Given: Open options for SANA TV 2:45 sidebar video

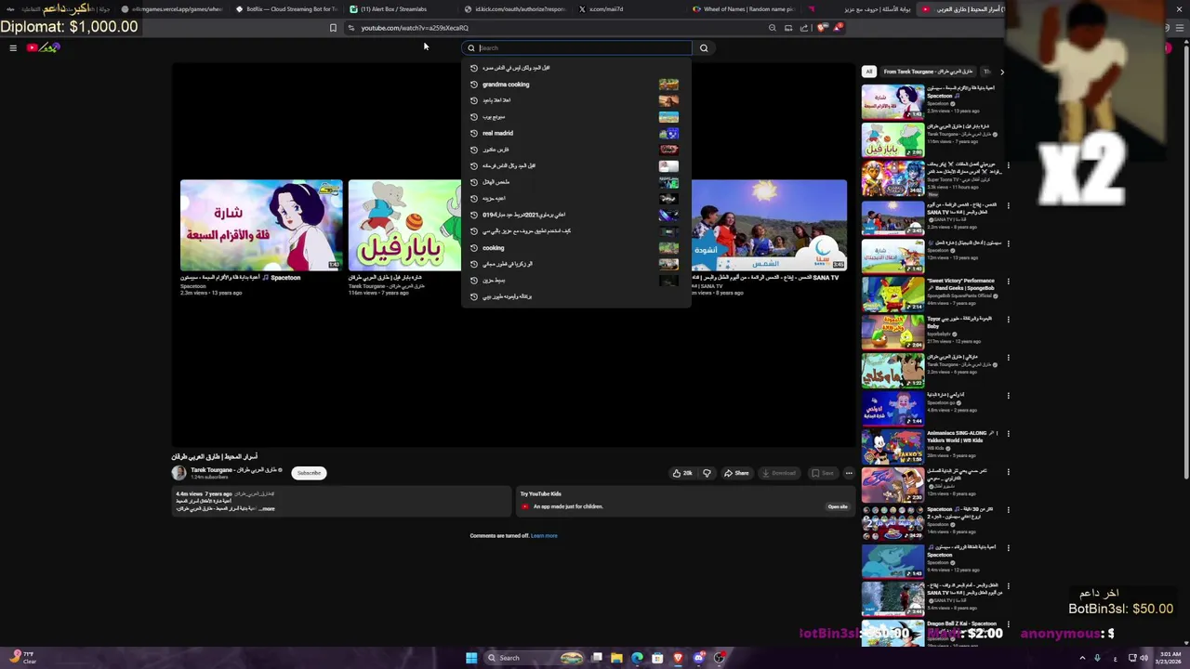Looking at the screenshot, I should (x=1008, y=204).
